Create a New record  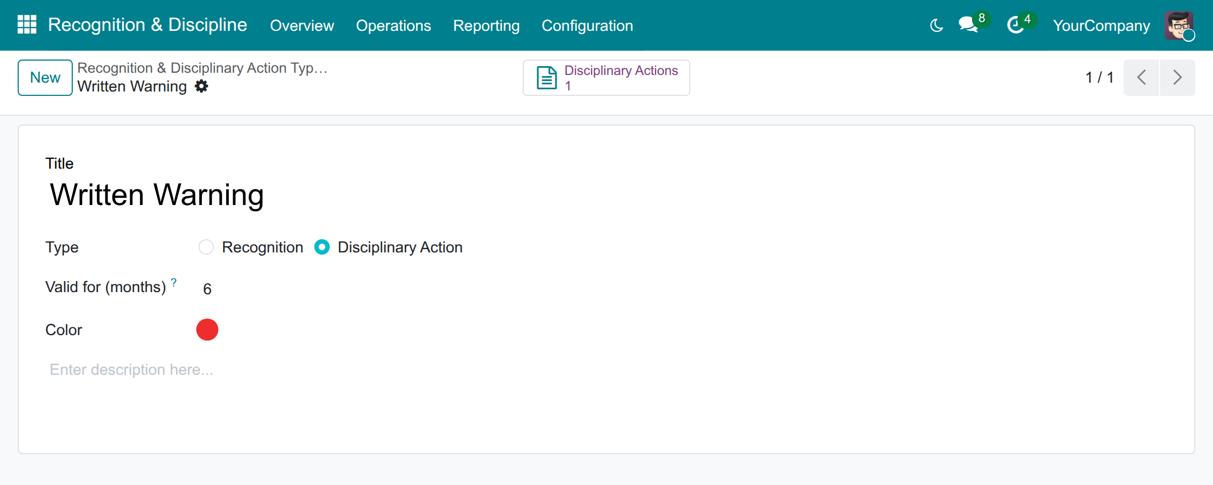point(45,78)
